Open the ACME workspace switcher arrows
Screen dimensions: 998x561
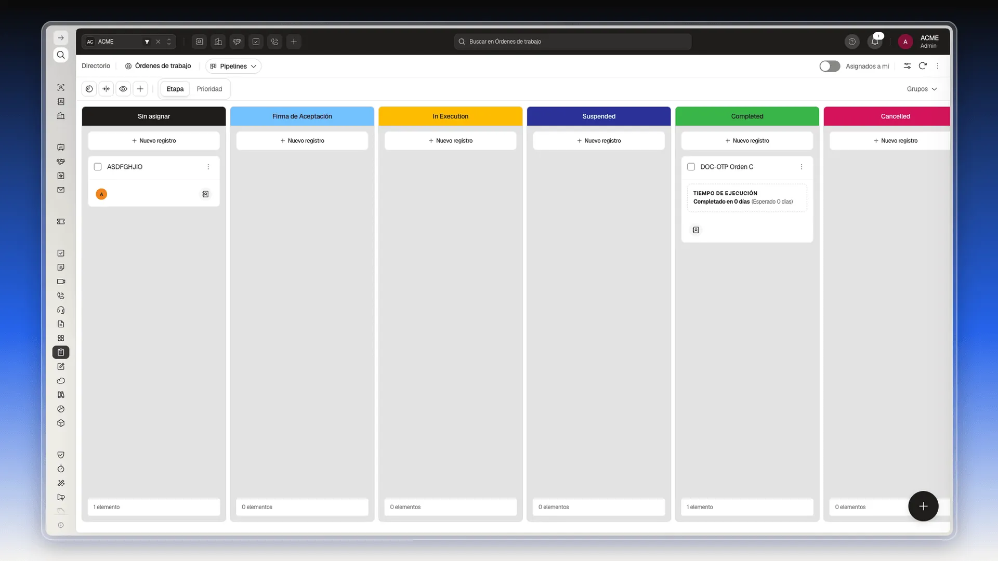tap(169, 42)
